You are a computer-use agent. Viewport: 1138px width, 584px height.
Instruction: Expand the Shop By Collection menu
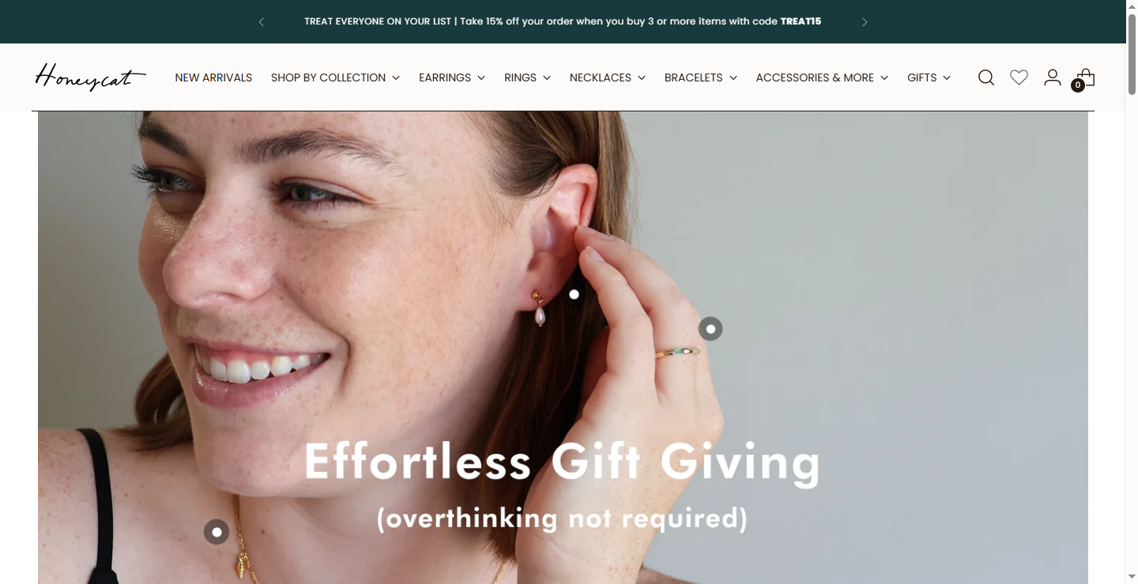tap(336, 77)
